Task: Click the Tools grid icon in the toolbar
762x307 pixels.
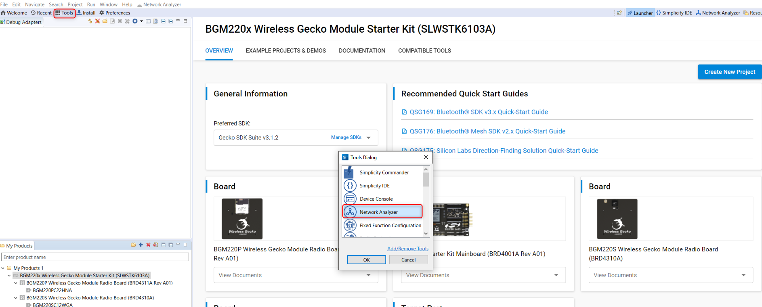Action: point(58,13)
